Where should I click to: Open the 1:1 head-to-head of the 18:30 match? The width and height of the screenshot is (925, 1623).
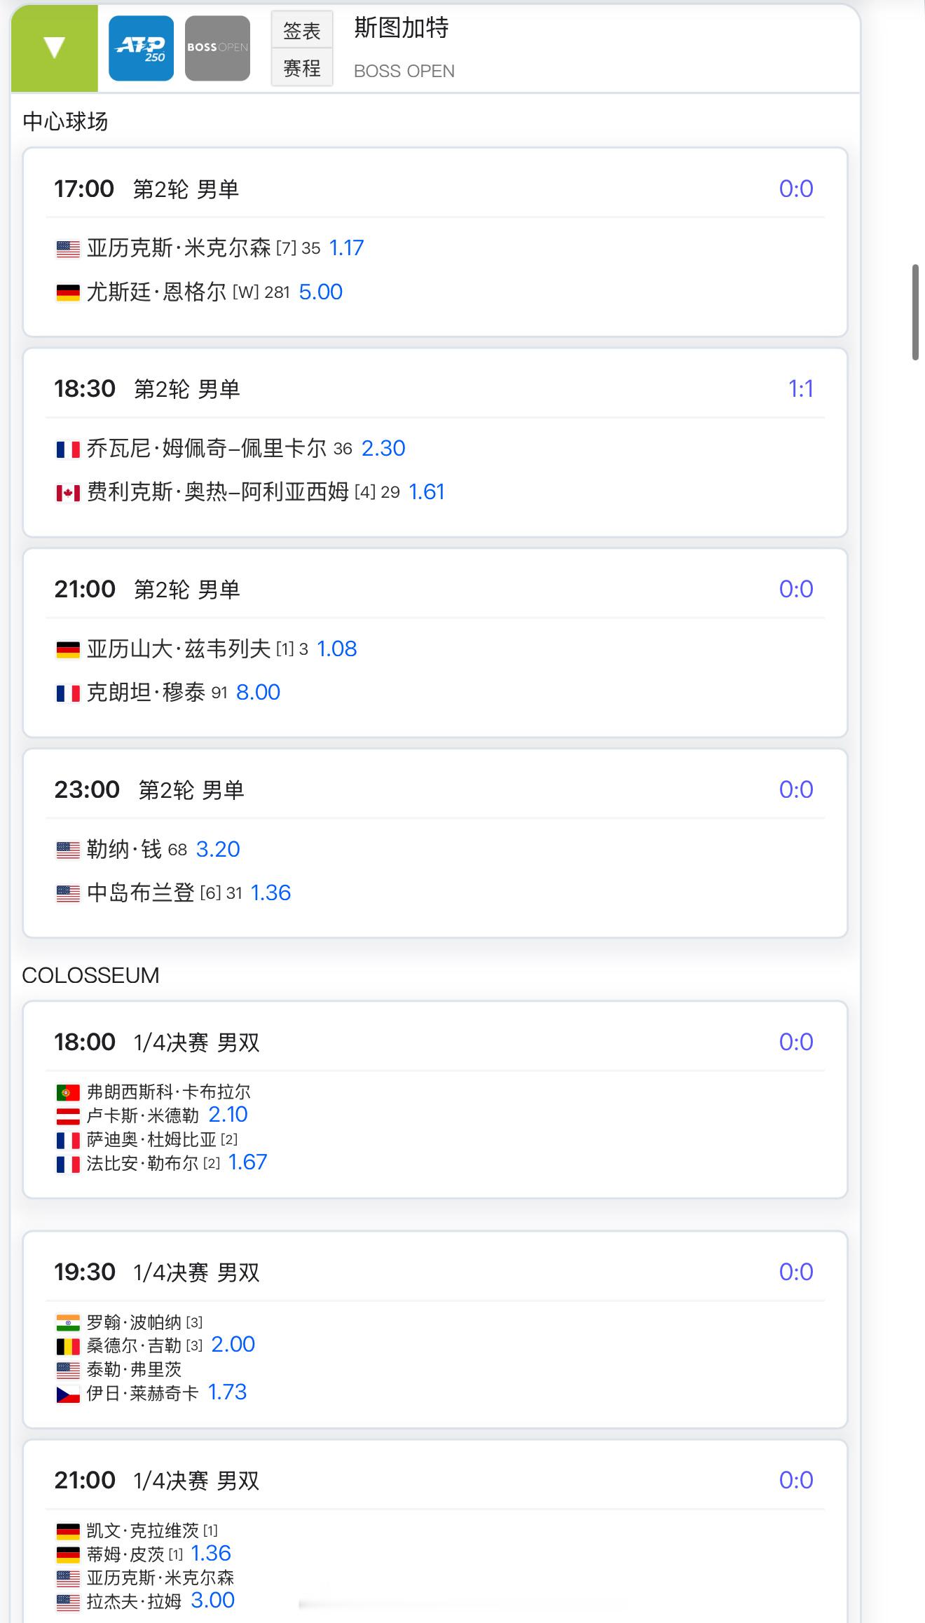point(801,389)
